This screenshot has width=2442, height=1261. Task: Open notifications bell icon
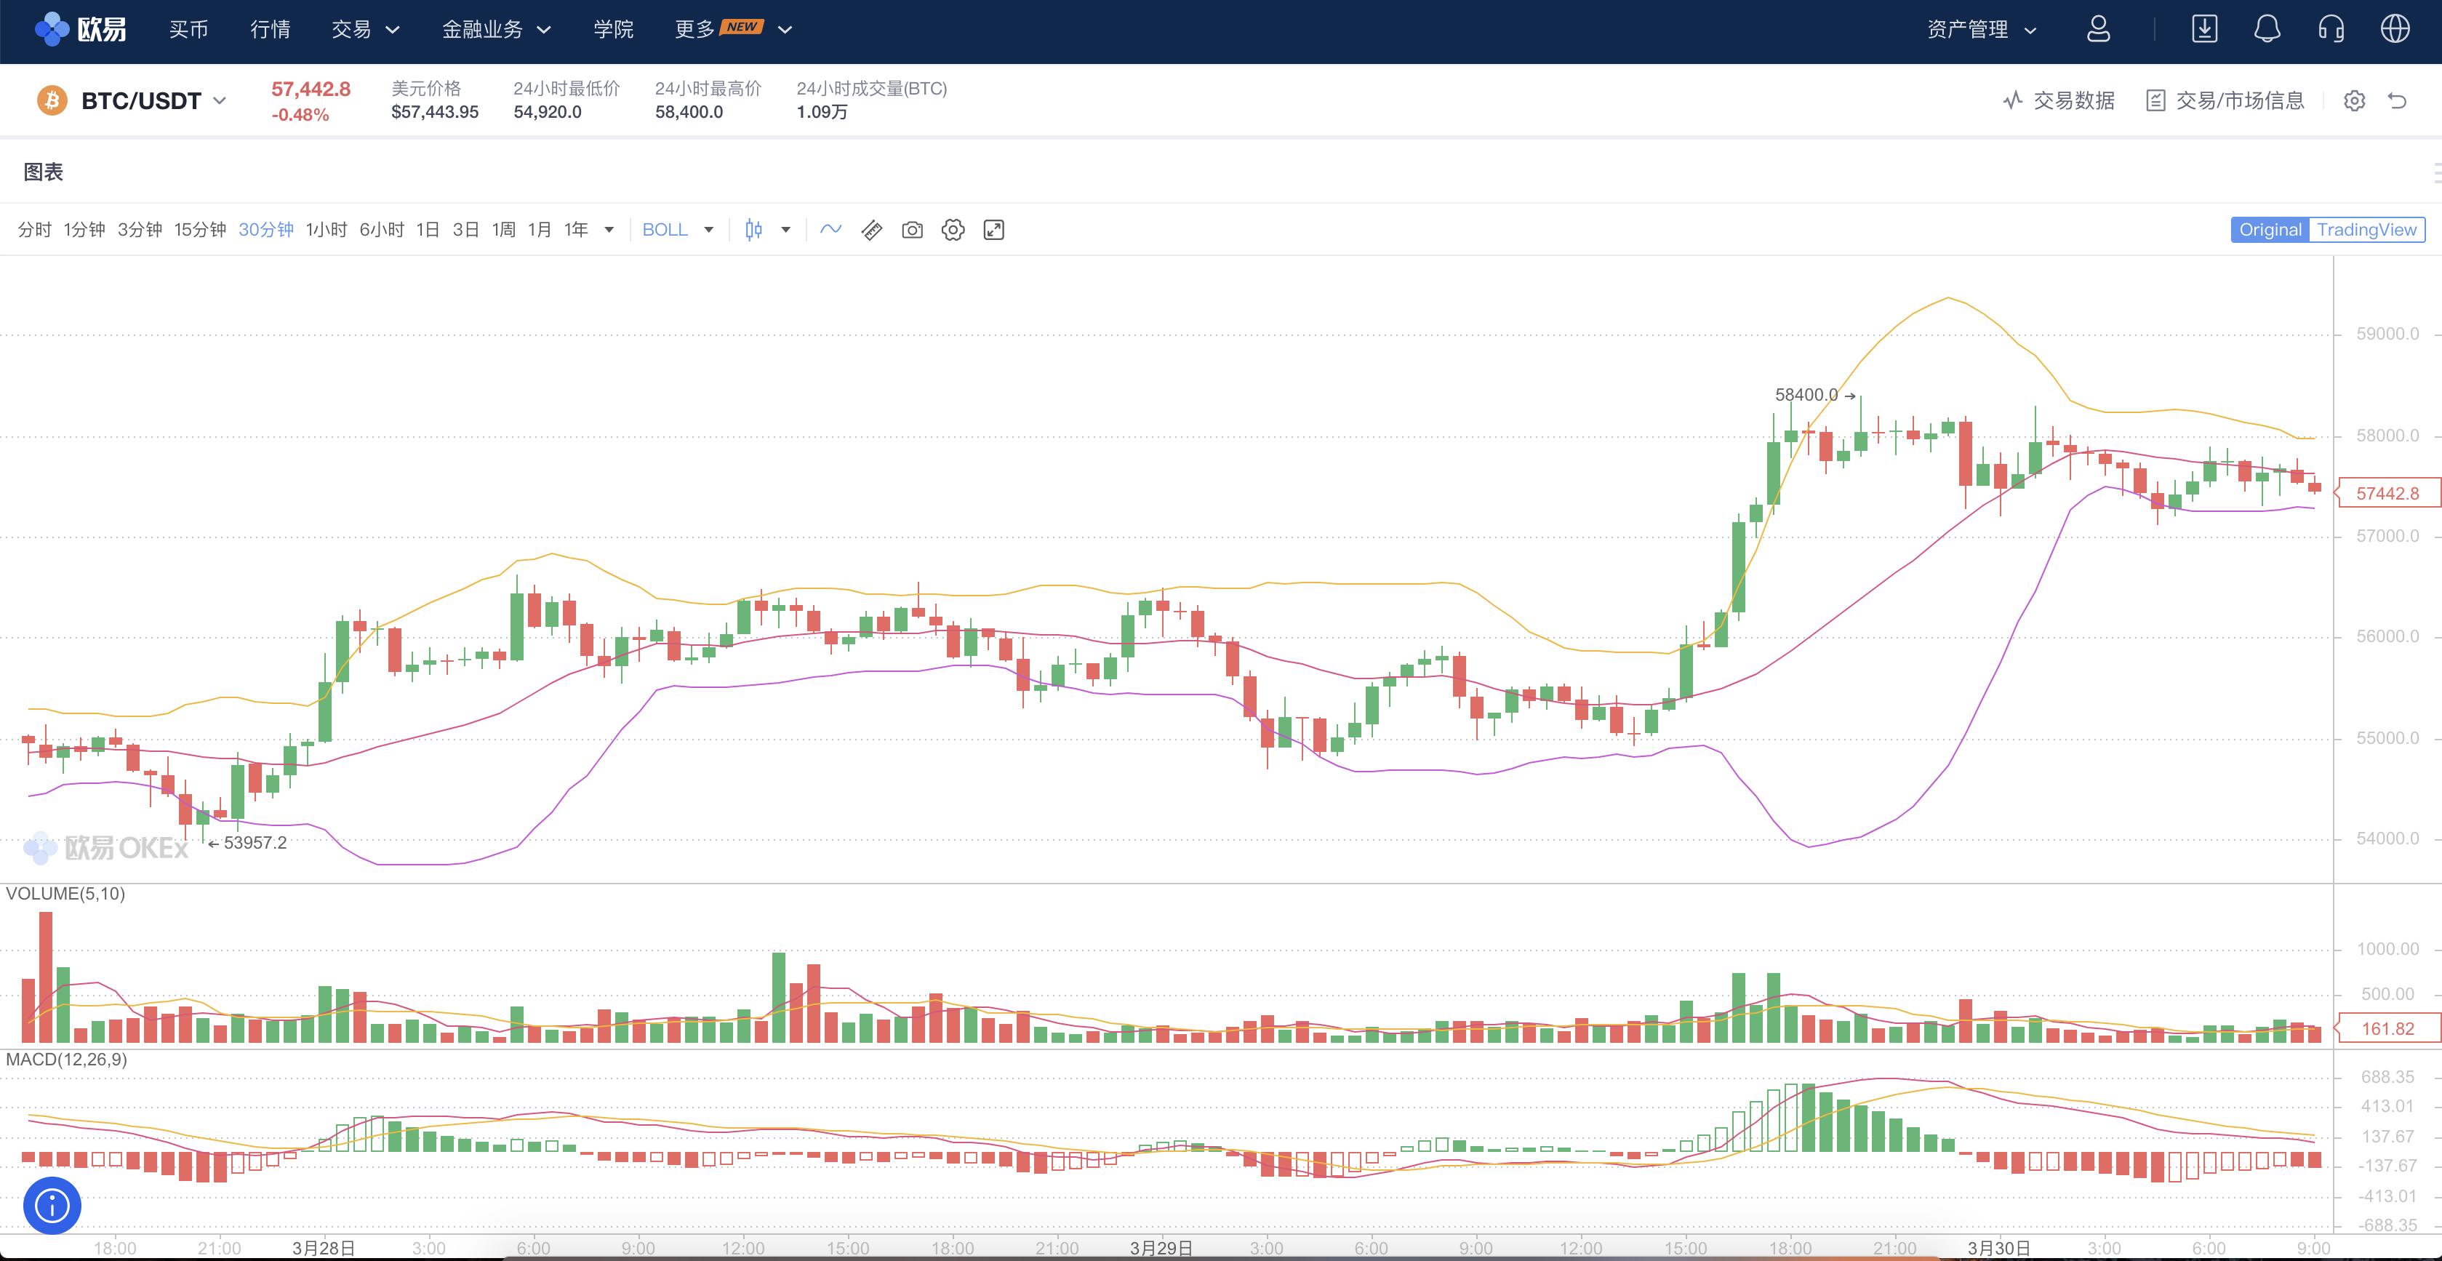click(x=2267, y=29)
